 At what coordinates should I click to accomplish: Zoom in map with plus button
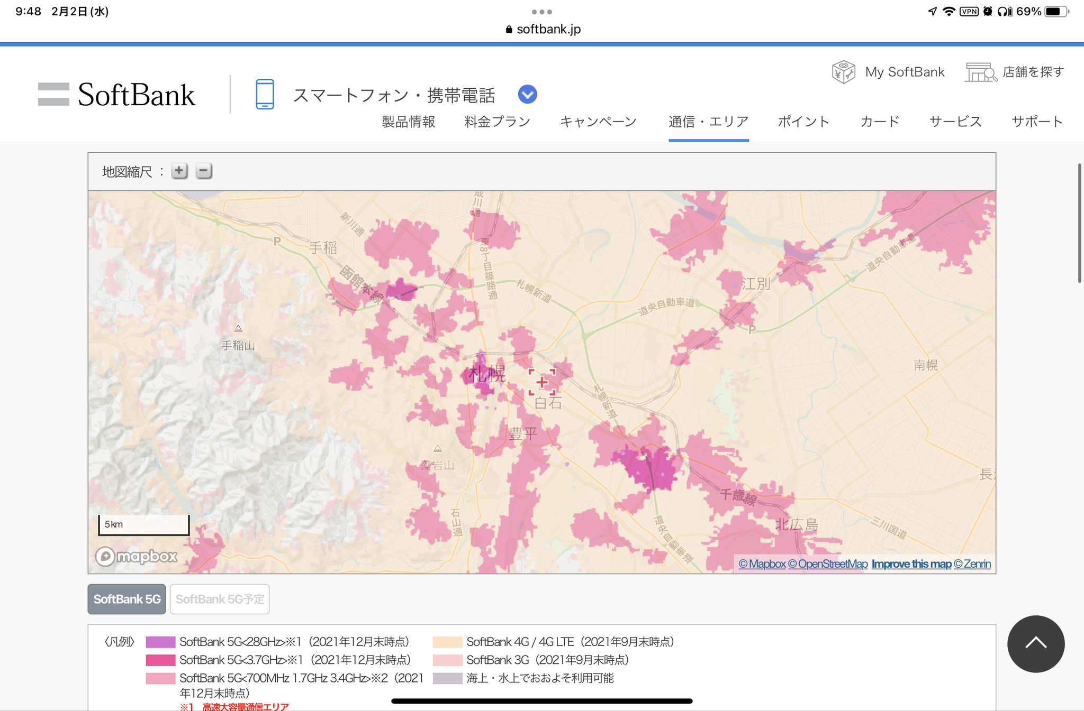pos(179,171)
